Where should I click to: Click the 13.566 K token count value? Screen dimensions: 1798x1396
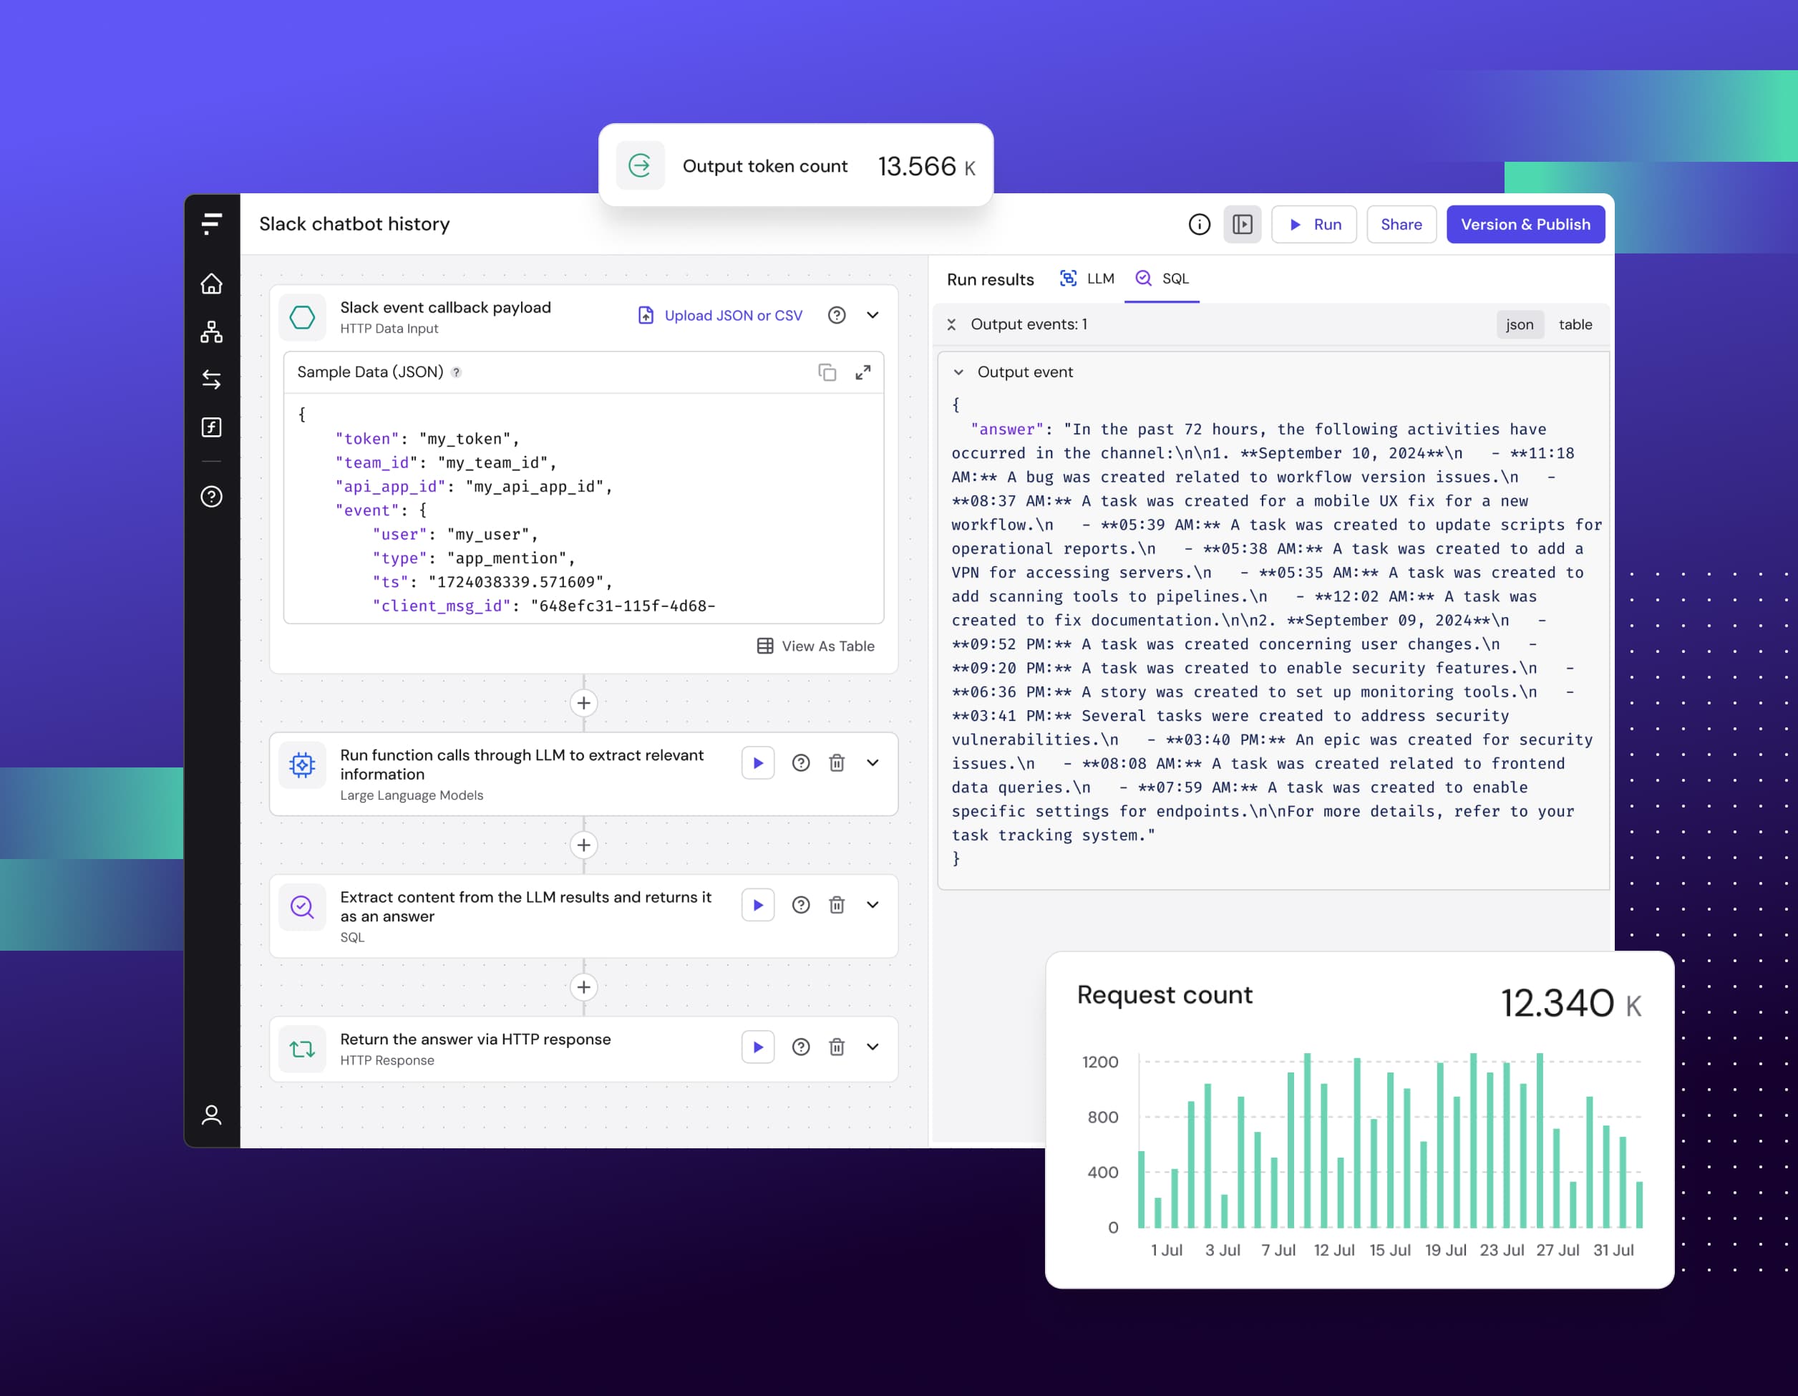click(x=926, y=166)
